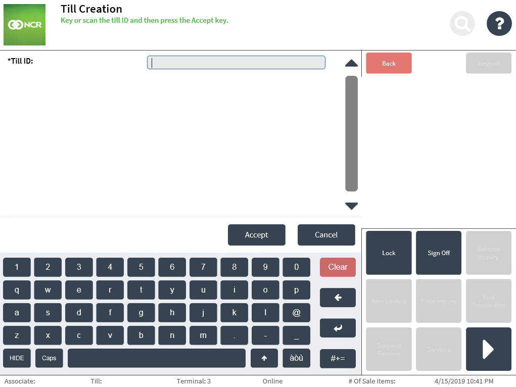Focus the Till ID input field
516x387 pixels.
pyautogui.click(x=236, y=63)
